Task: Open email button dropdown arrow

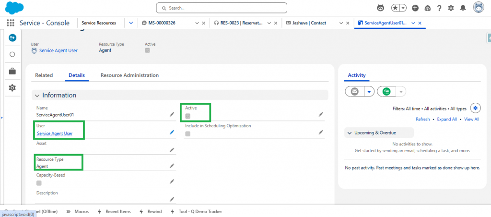Action: [369, 92]
